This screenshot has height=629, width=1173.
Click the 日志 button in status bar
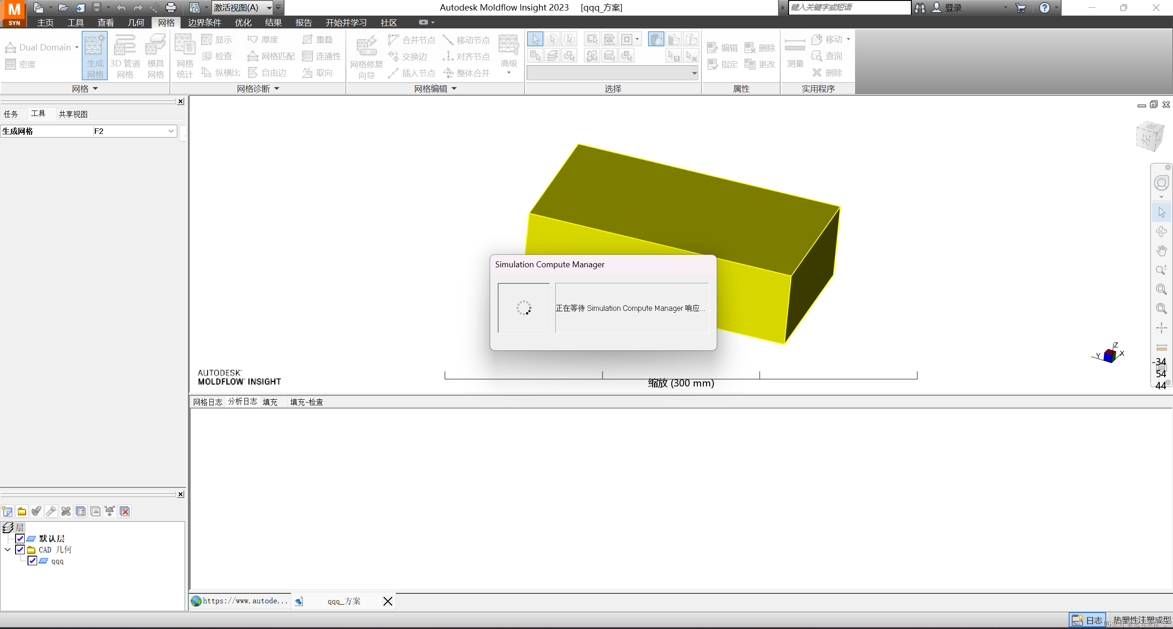[1088, 620]
